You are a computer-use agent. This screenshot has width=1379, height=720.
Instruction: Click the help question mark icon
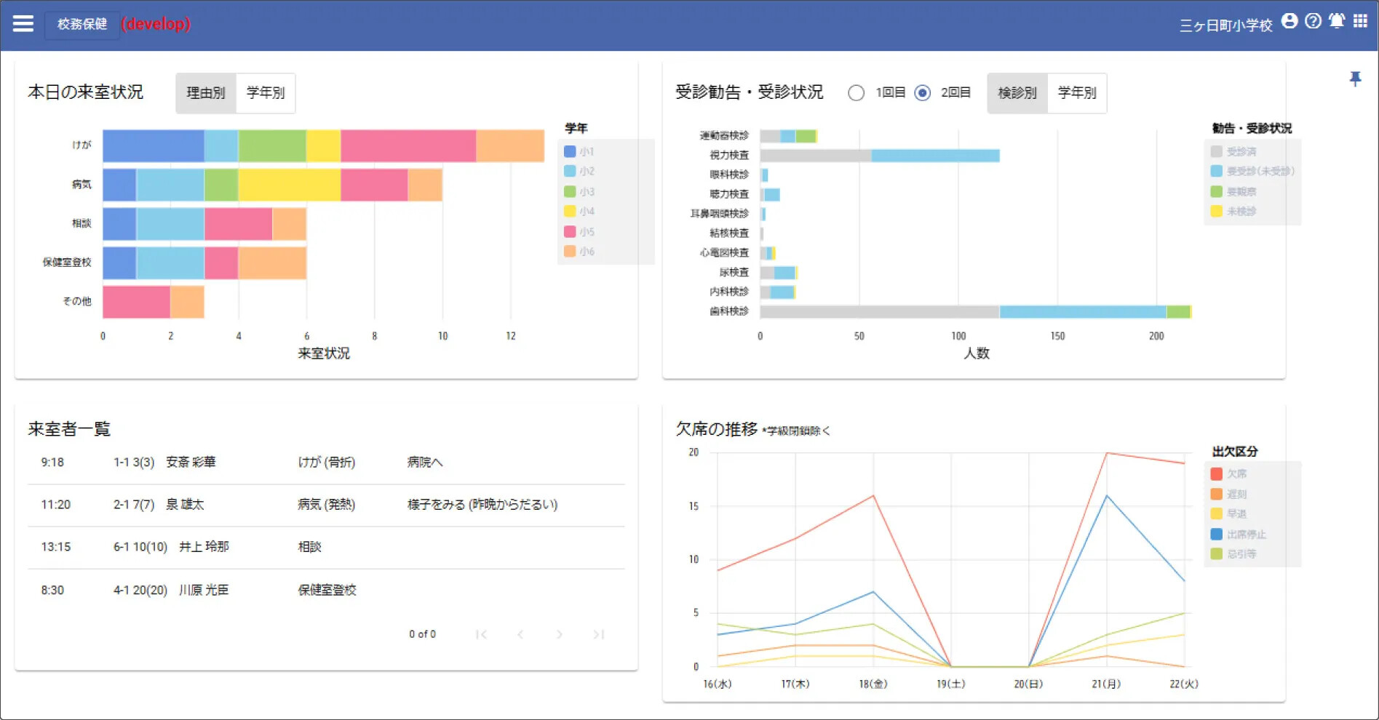[x=1313, y=21]
